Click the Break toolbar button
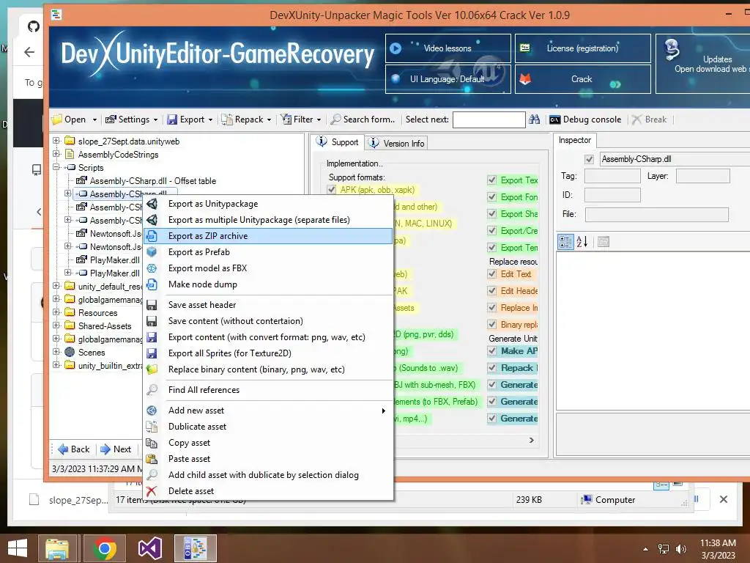This screenshot has height=563, width=750. (x=649, y=119)
